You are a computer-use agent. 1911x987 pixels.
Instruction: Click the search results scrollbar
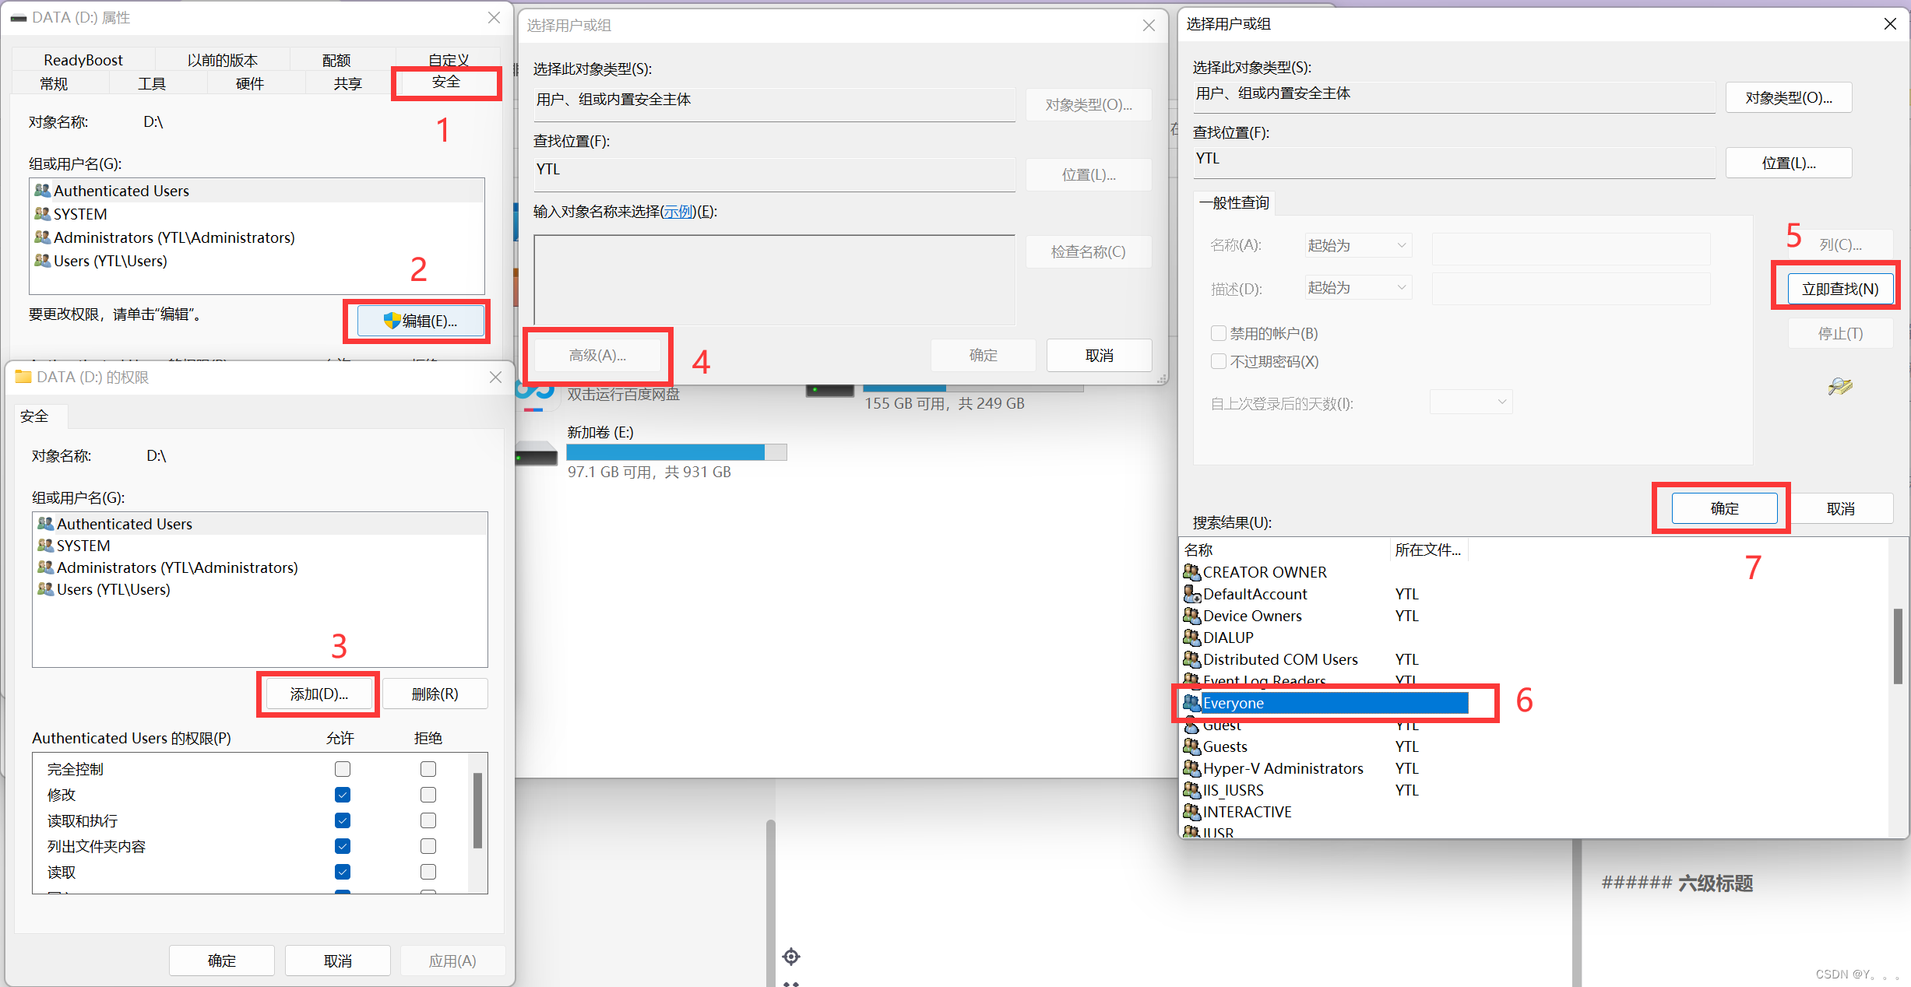[x=1898, y=646]
